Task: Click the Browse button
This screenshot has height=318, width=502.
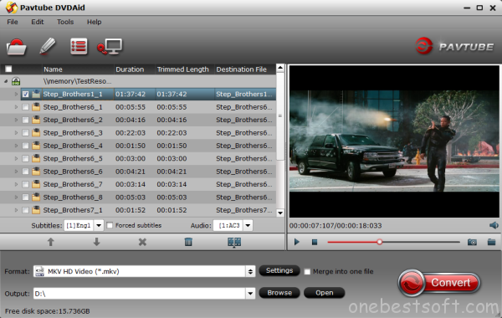Action: click(x=279, y=293)
